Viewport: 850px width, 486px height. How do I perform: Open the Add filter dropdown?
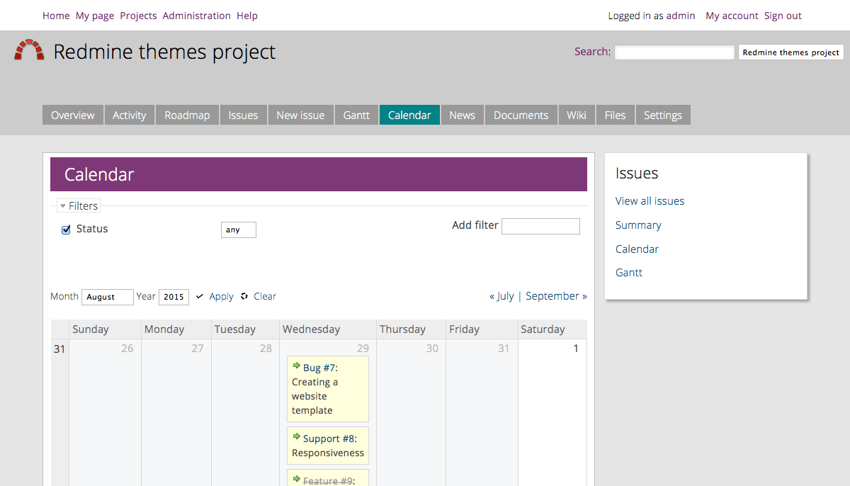click(540, 226)
